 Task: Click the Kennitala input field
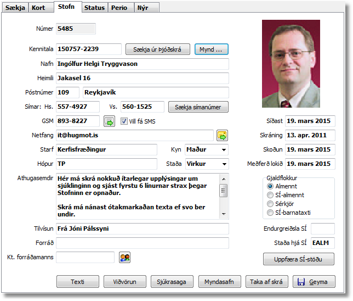tap(89, 49)
